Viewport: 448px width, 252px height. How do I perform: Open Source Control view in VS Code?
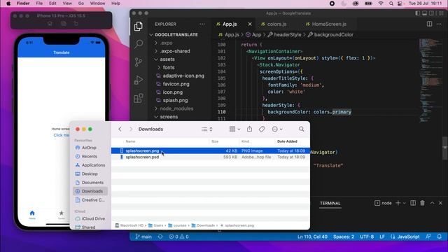[139, 62]
